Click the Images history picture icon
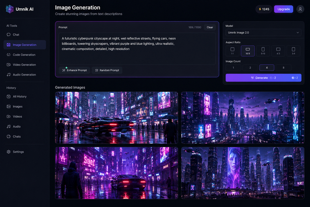The width and height of the screenshot is (310, 207). coord(8,106)
